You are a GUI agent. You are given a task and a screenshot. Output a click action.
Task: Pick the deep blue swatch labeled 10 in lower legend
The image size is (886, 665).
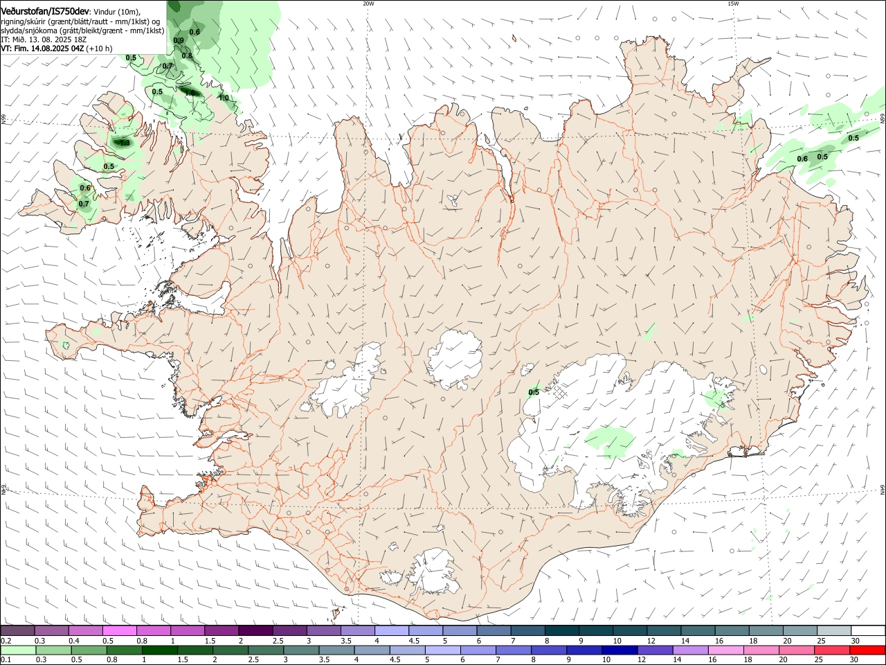619,650
